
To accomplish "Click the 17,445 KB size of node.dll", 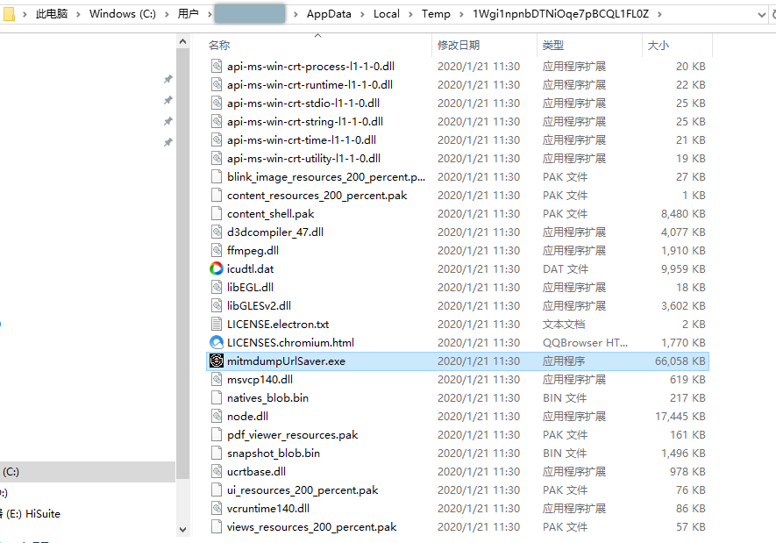I will [x=680, y=417].
